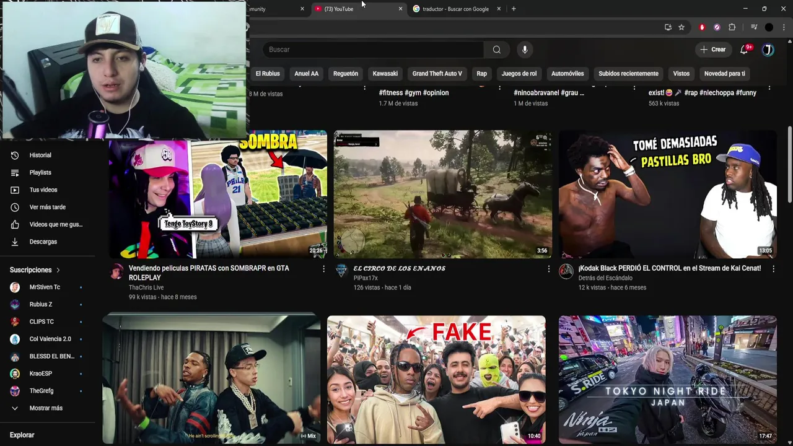The width and height of the screenshot is (793, 446).
Task: Filter by Reguetón chip
Action: coord(346,74)
